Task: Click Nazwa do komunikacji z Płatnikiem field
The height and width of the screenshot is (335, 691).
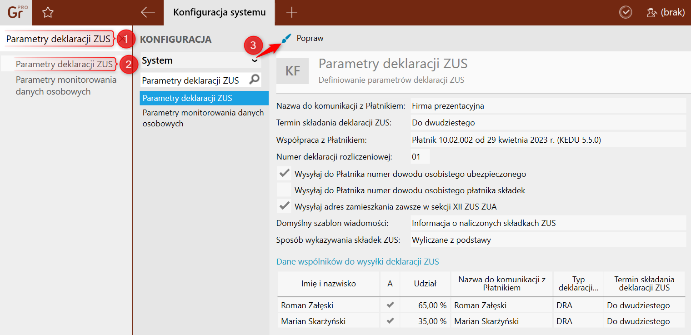Action: point(548,106)
